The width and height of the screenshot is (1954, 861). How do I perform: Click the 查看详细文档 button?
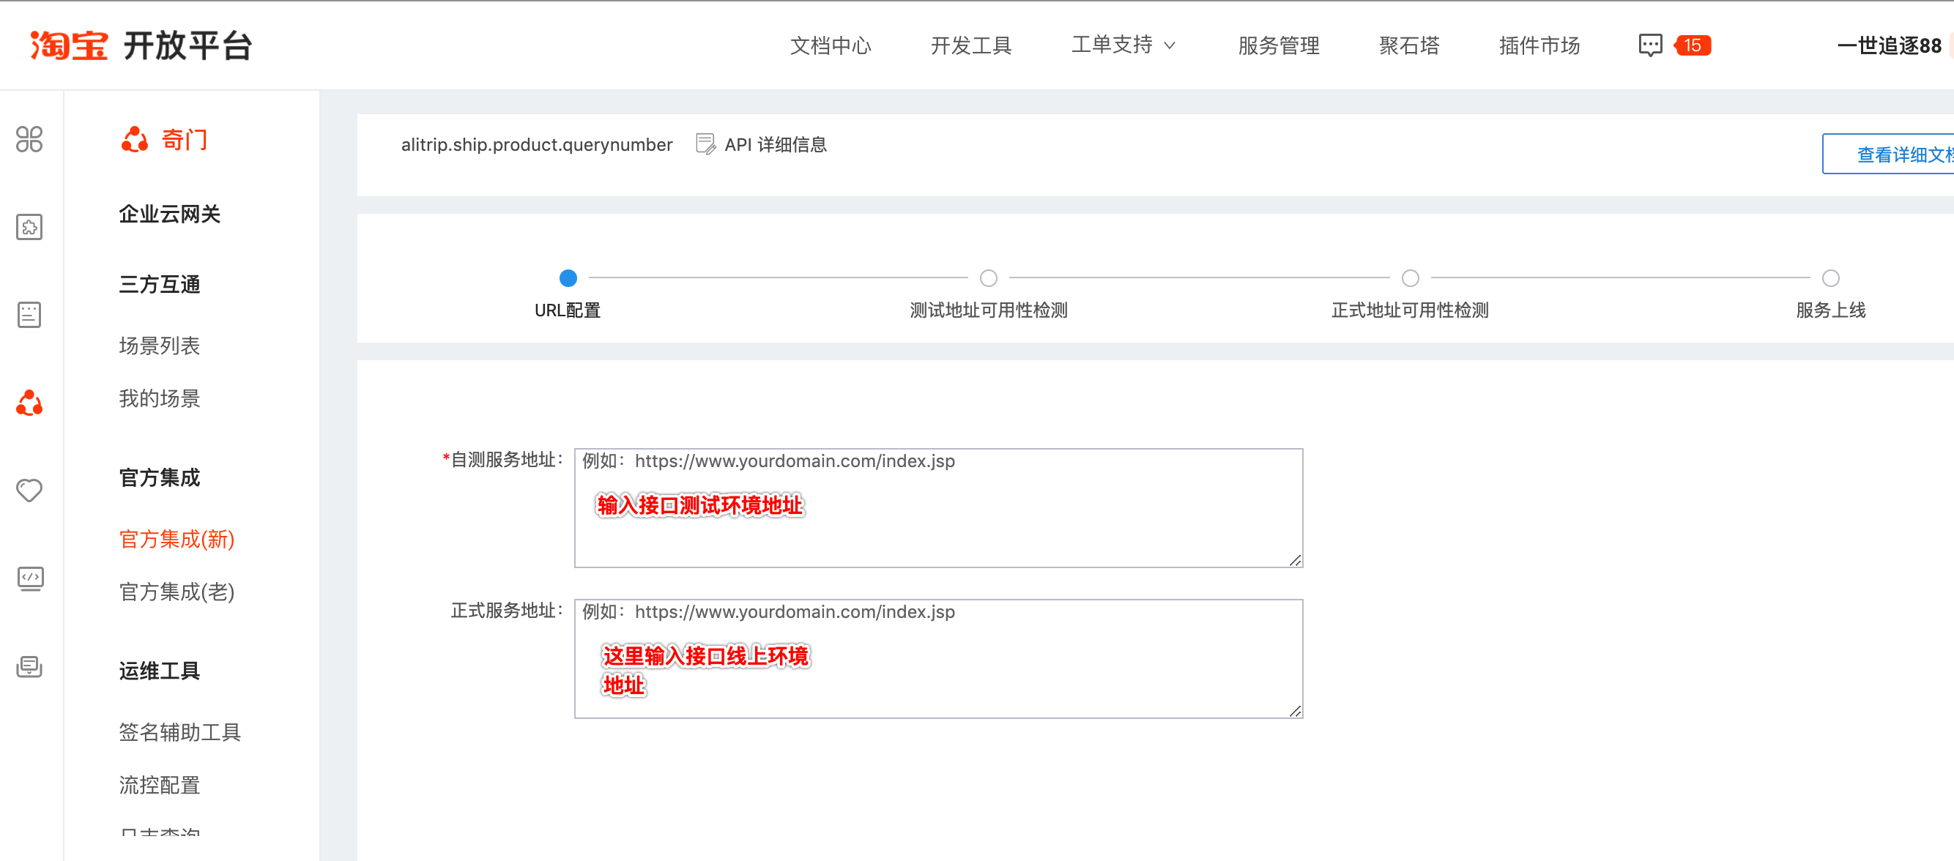click(x=1896, y=154)
